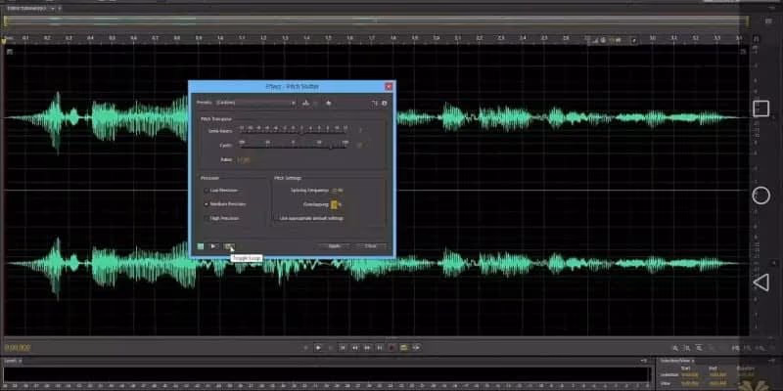Screen dimensions: 783x391
Task: Click the Apply button in Pitch Shifter
Action: click(334, 245)
